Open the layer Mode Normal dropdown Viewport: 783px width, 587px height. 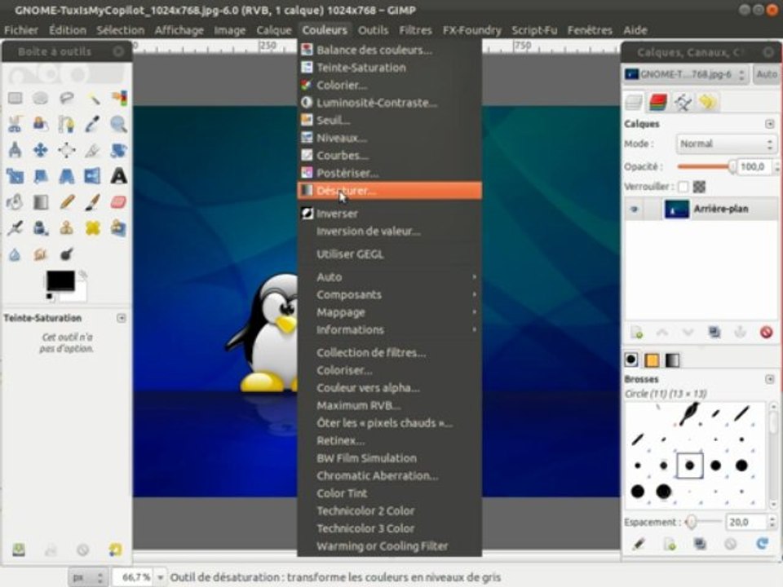[x=727, y=143]
